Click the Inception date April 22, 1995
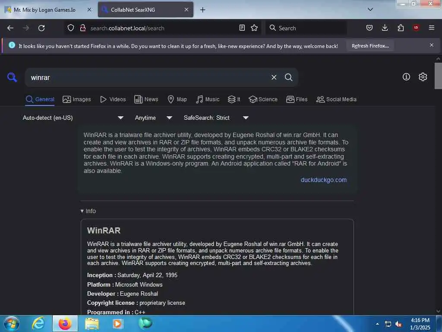The width and height of the screenshot is (442, 332). click(x=147, y=275)
